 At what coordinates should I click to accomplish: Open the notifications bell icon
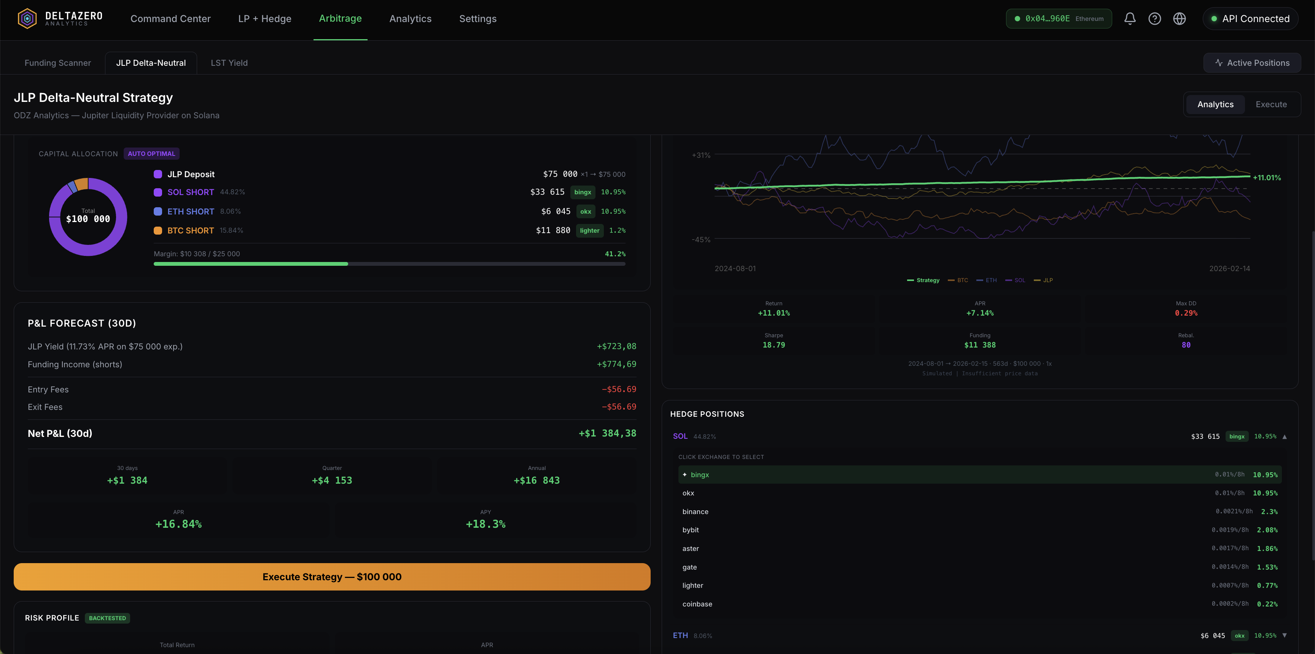coord(1130,19)
